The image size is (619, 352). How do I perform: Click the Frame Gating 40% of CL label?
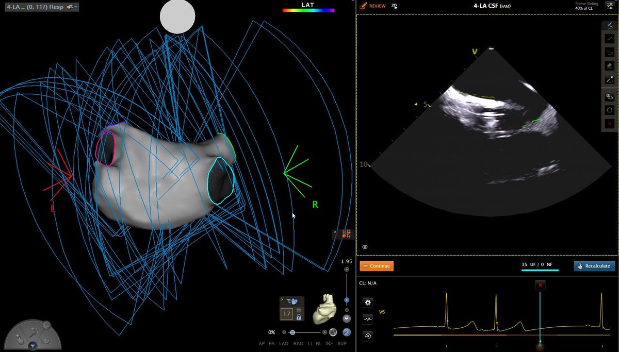(587, 6)
